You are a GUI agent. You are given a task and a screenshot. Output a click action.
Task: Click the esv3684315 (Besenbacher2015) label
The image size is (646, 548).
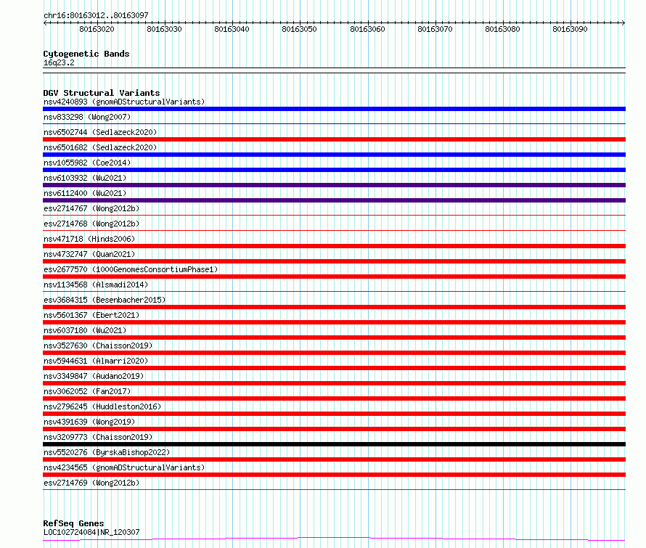105,300
